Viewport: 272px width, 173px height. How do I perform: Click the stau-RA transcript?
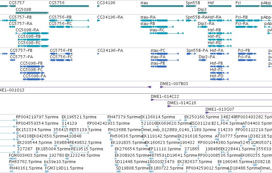[x=162, y=20]
